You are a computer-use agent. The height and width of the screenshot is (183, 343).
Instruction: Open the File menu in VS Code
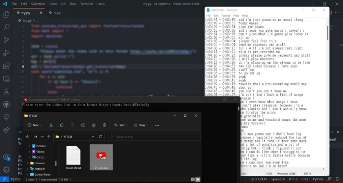[x=14, y=4]
